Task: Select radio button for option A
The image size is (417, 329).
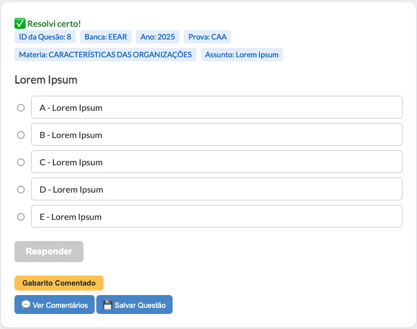Action: coord(21,107)
